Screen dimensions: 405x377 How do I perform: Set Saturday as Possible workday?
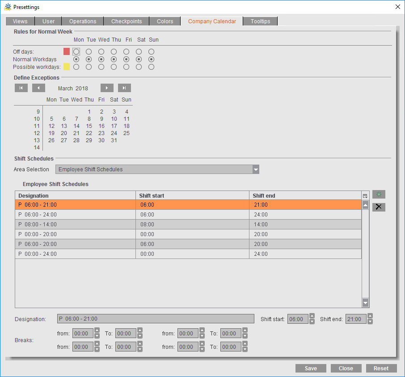pos(139,67)
